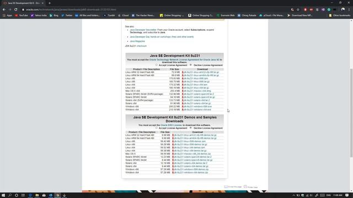
Task: Download jdk-8u231 macosx demos zip
Action: tap(192, 154)
